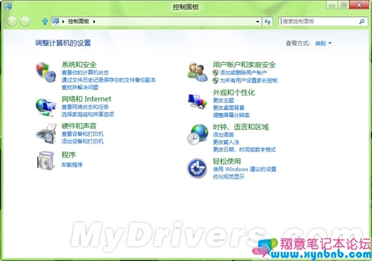Viewport: 372px width, 261px height.
Task: Click 更改桌面背景 link
Action: (x=229, y=108)
